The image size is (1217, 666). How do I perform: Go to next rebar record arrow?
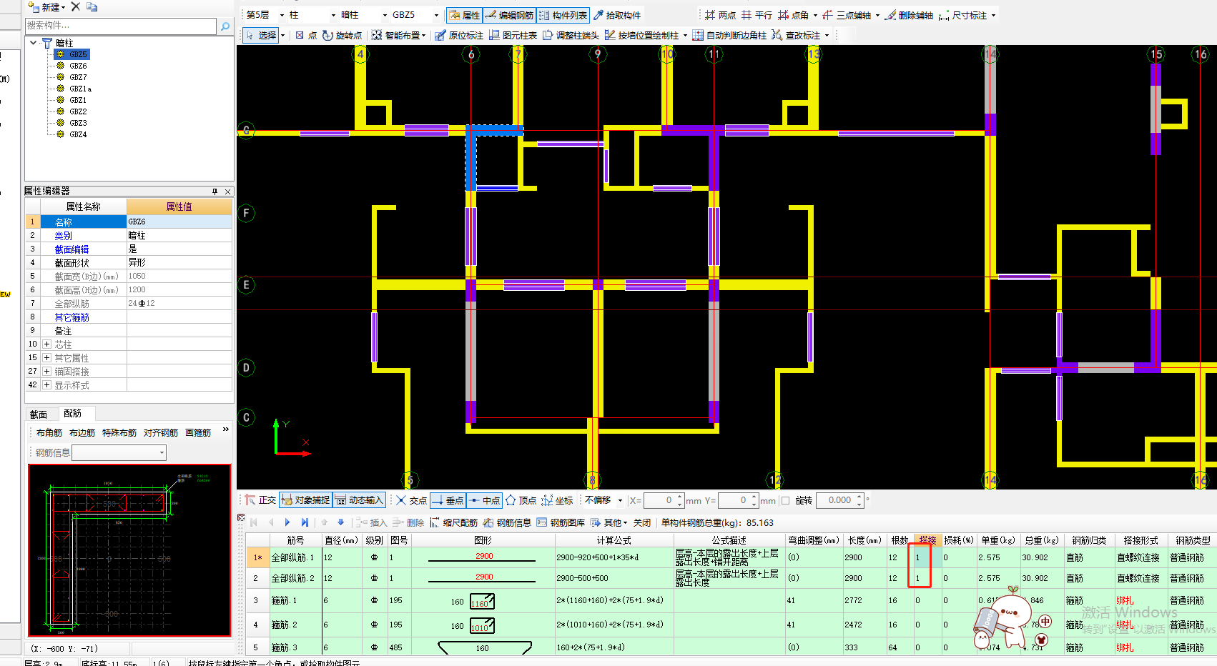tap(287, 523)
